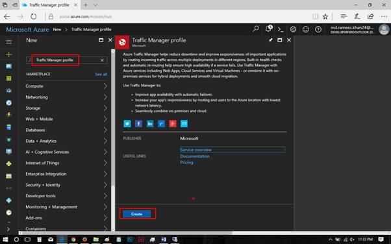Launch Cloud Shell icon
The image size is (391, 244).
[x=281, y=29]
